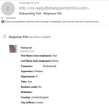Click the Country value United Kingdom
Image resolution: width=109 pixels, height=106 pixels.
(40, 97)
